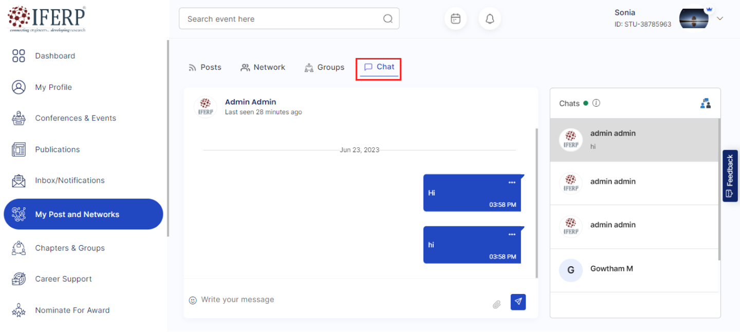Screen dimensions: 740x332
Task: Open the emoji picker smiley icon
Action: click(x=193, y=300)
